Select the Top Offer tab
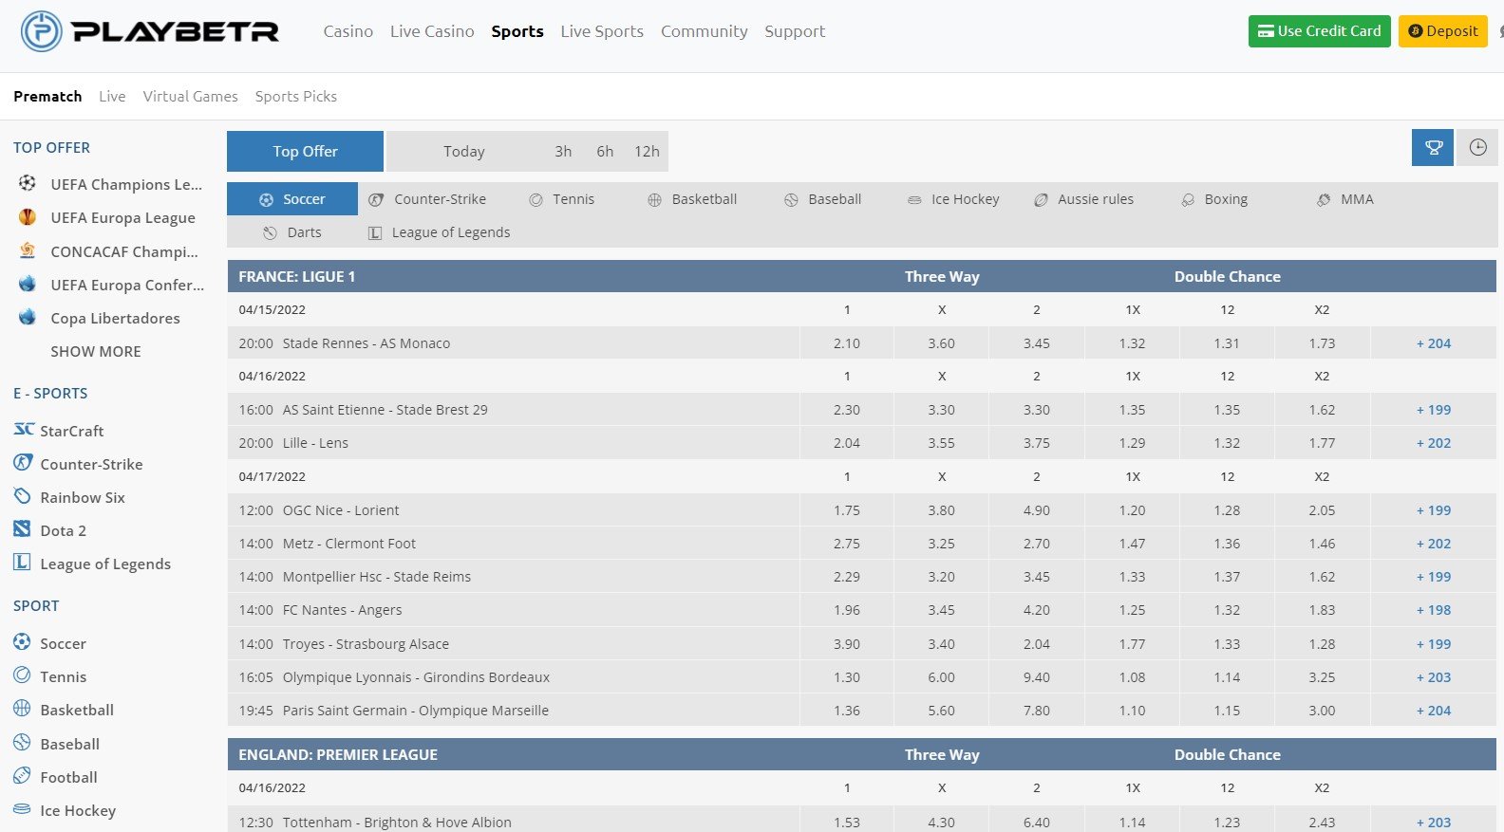Screen dimensions: 1504x832 pos(305,151)
